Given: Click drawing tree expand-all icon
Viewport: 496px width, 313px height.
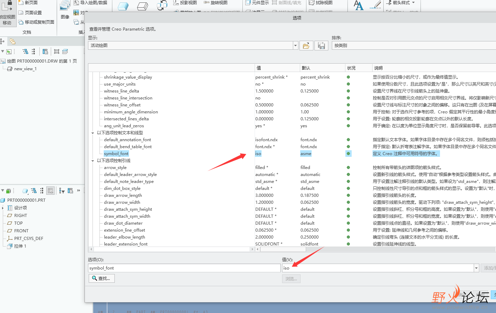Looking at the screenshot, I should [25, 51].
